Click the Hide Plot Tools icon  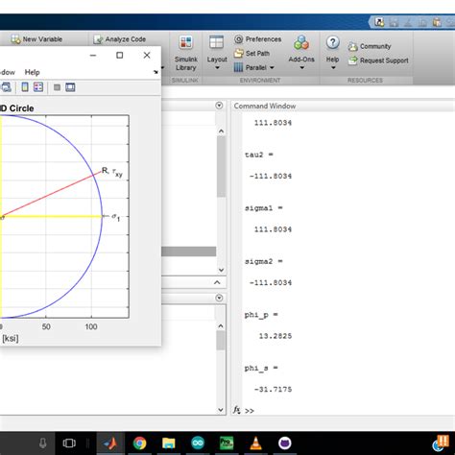57,87
